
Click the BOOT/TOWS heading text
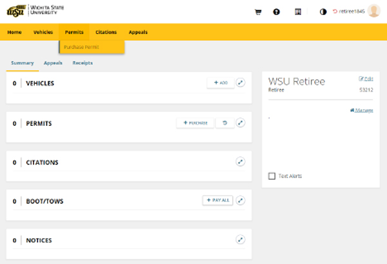(45, 201)
